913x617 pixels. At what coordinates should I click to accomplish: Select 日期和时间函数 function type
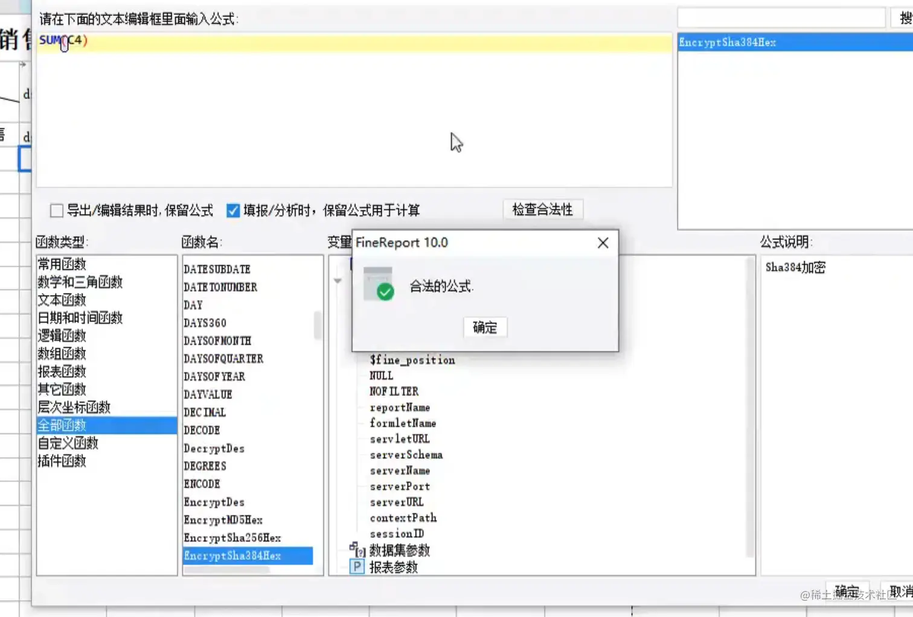106,317
